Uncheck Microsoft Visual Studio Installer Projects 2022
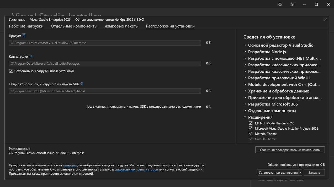 click(x=251, y=128)
